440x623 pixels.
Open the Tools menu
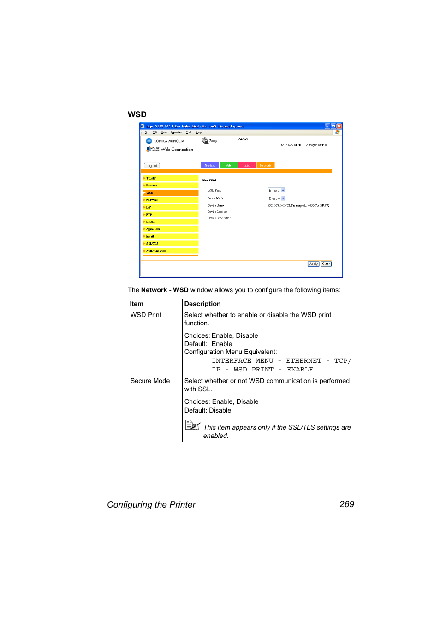[189, 132]
